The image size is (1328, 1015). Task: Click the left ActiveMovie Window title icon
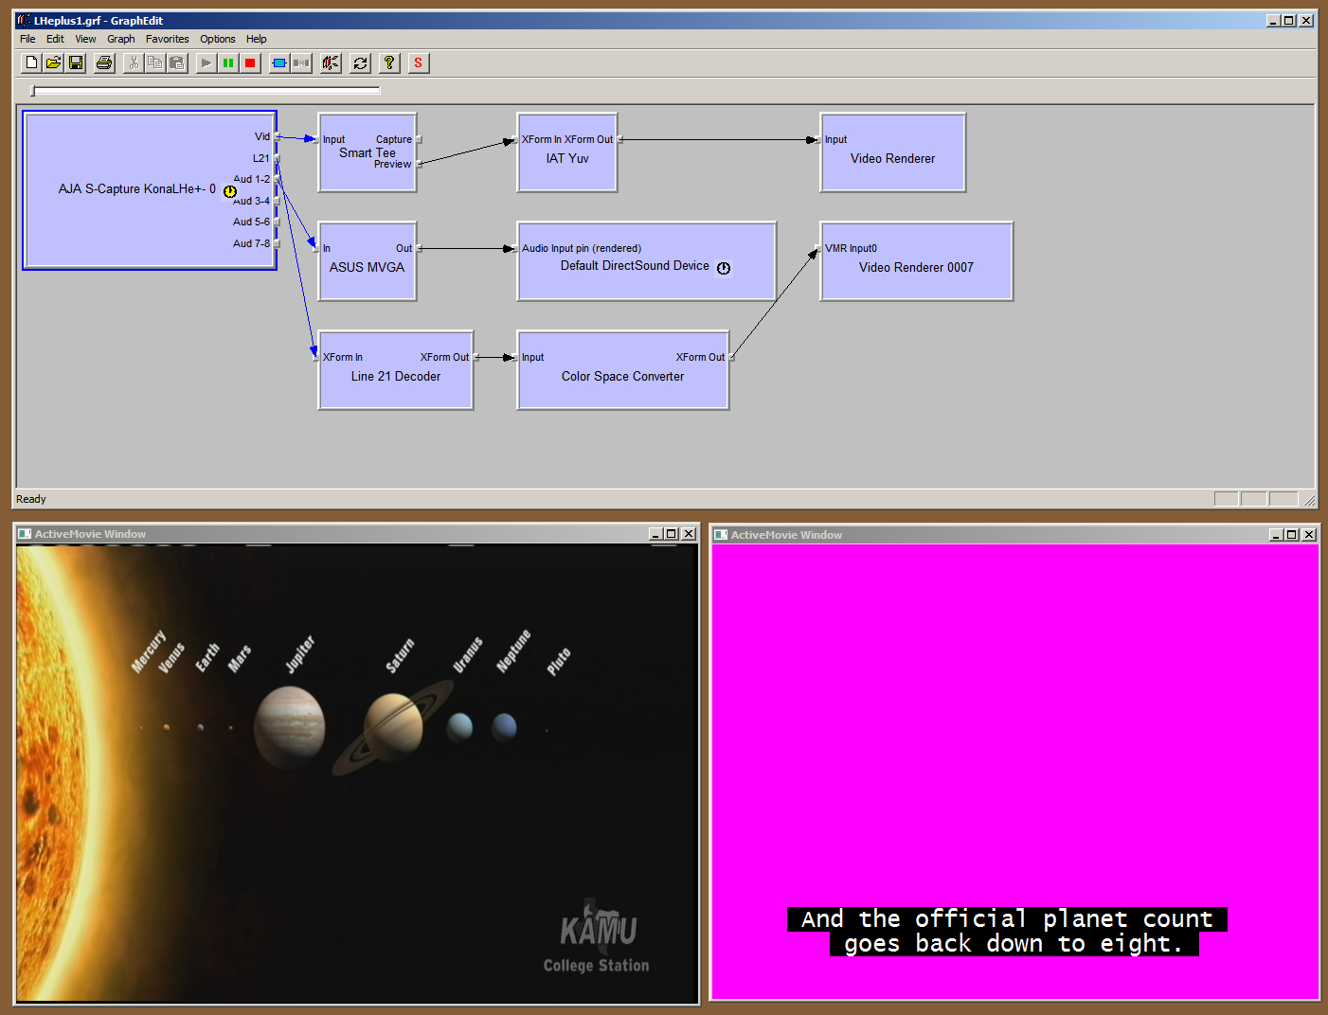pyautogui.click(x=25, y=534)
